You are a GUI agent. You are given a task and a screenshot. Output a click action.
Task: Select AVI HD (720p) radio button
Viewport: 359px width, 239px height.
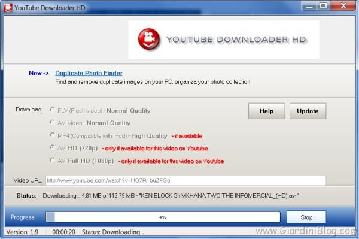point(52,147)
